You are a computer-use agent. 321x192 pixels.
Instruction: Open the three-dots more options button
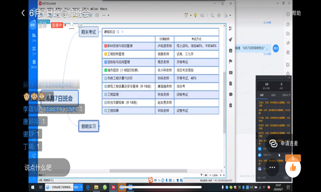point(272,167)
